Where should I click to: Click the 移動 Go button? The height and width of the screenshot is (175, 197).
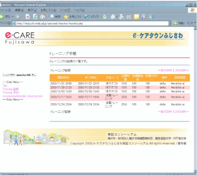pyautogui.click(x=179, y=23)
